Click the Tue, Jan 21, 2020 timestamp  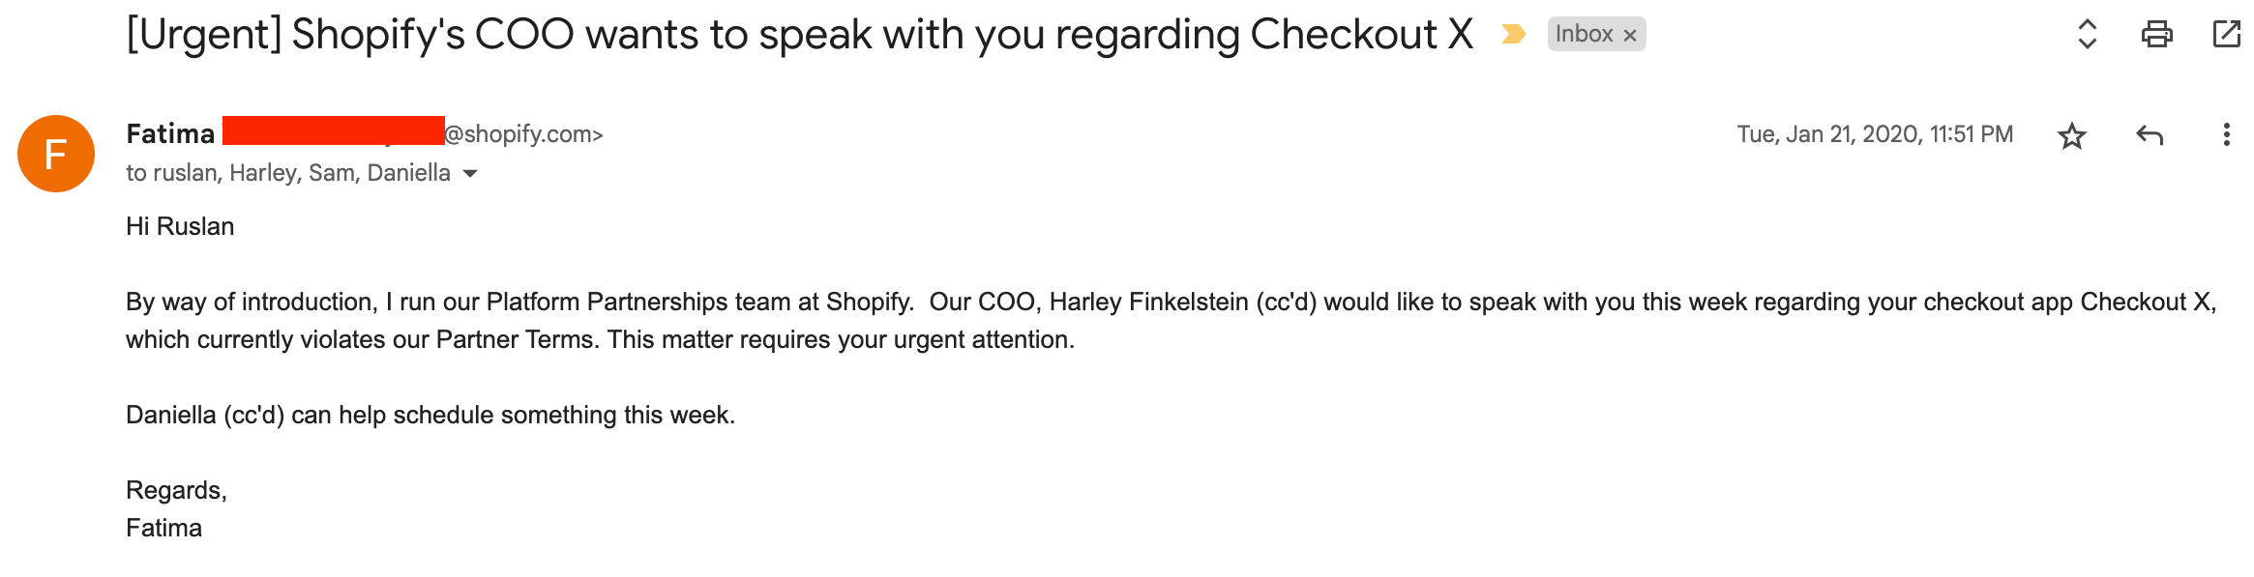(x=1874, y=134)
